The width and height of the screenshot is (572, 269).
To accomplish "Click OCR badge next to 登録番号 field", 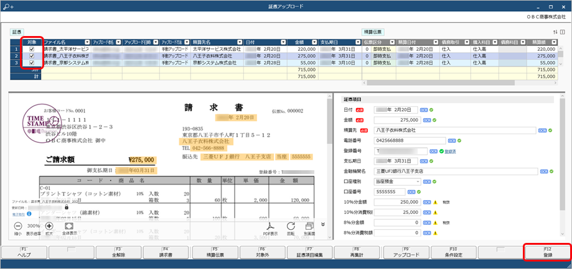I will click(434, 151).
